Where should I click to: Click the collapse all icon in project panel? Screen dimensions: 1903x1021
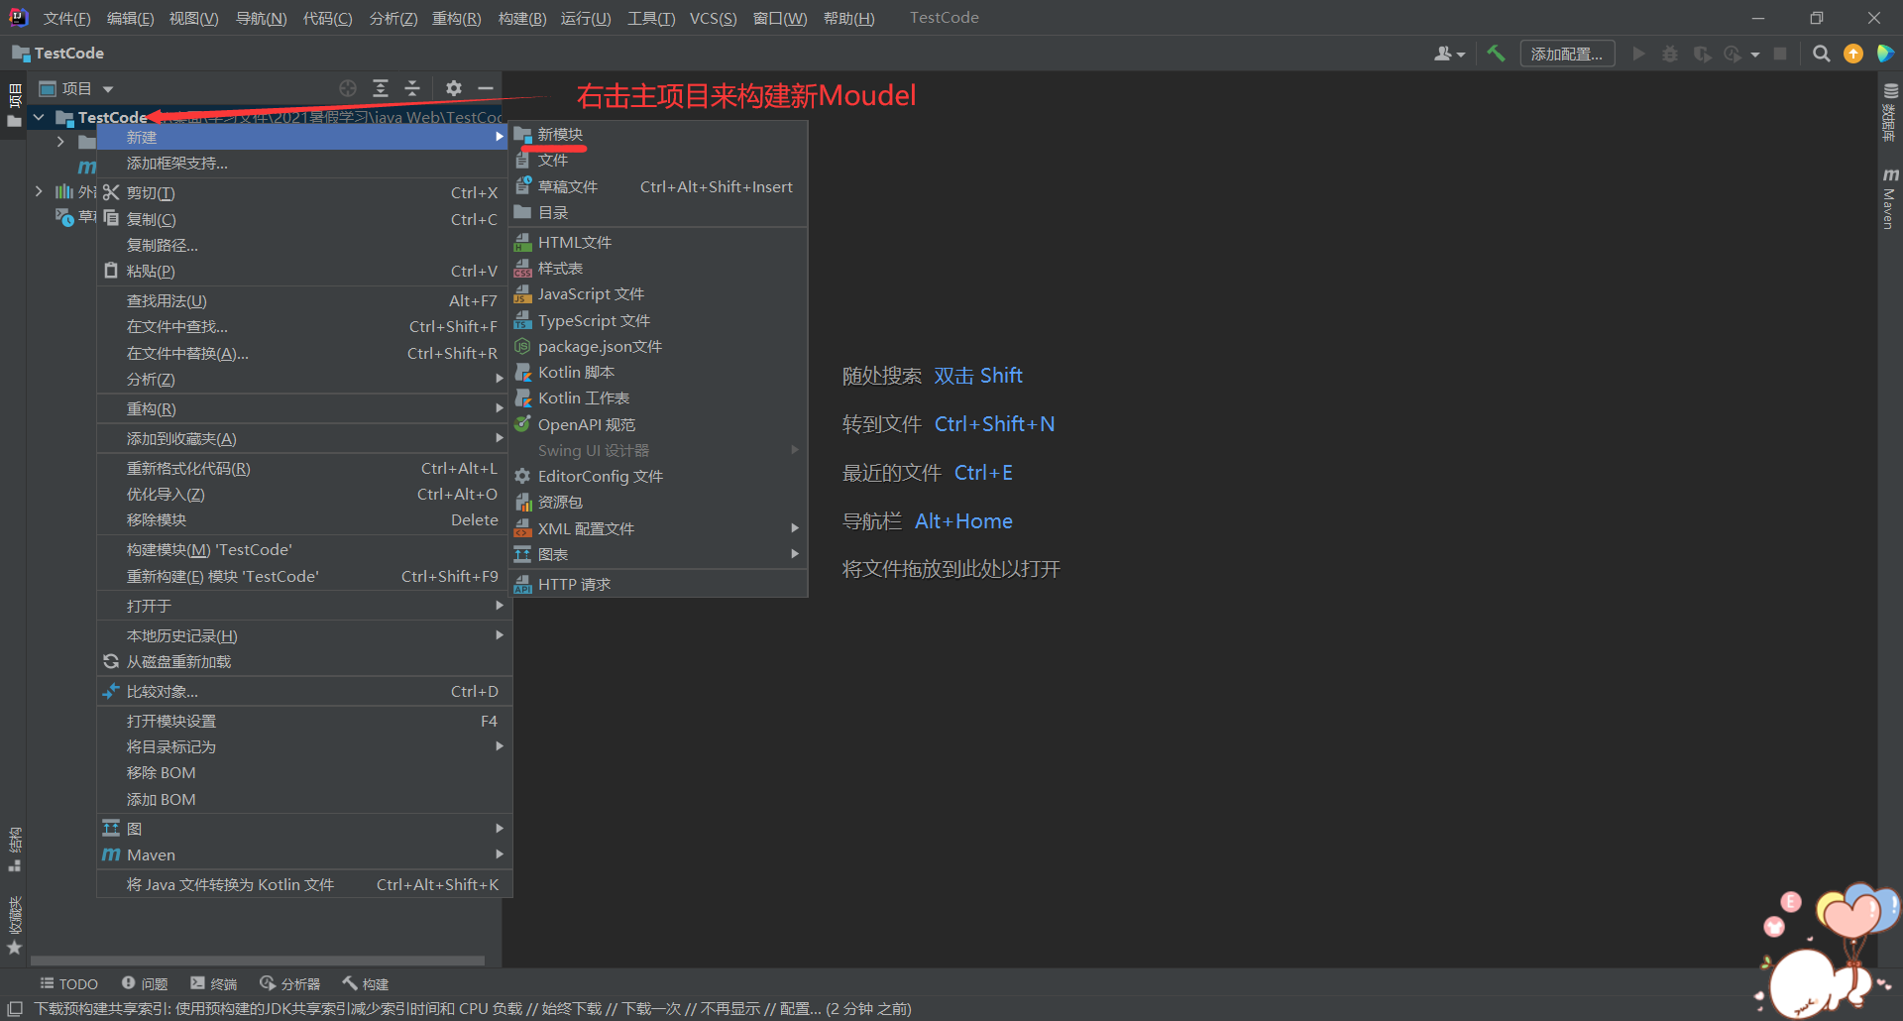[412, 88]
